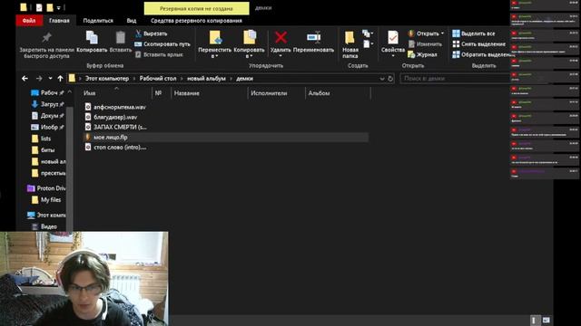581x326 pixels.
Task: Open Переместить в (Move to) menu
Action: click(215, 44)
